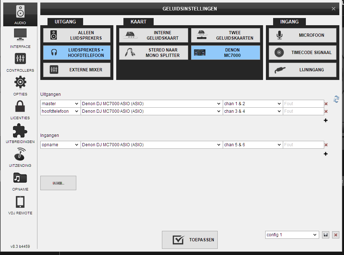This screenshot has height=255, width=344.
Task: Click the Kaart section header
Action: click(x=139, y=22)
